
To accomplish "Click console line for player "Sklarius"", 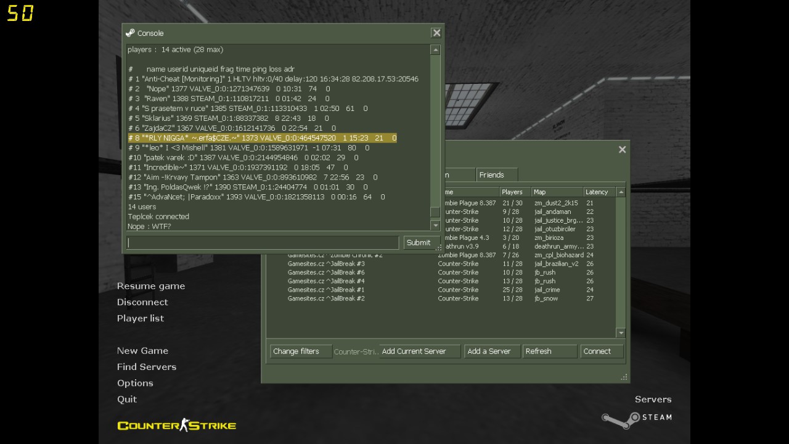I will pyautogui.click(x=228, y=118).
